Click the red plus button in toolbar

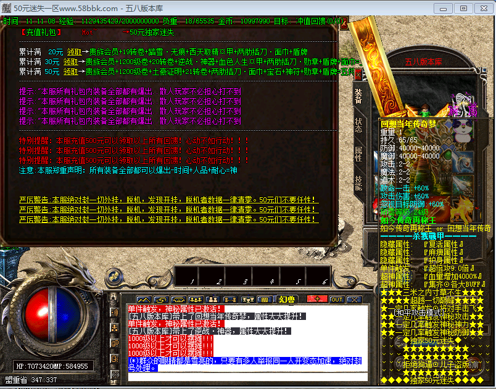coord(317,299)
